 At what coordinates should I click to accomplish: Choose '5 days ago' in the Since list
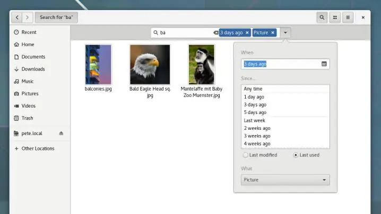[x=285, y=112]
